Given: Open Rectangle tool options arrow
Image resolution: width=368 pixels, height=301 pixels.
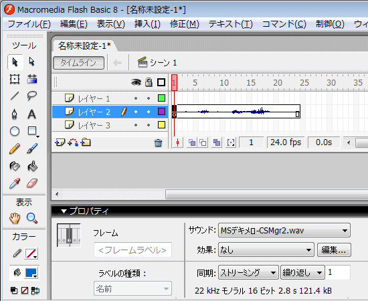Looking at the screenshot, I should (x=37, y=136).
